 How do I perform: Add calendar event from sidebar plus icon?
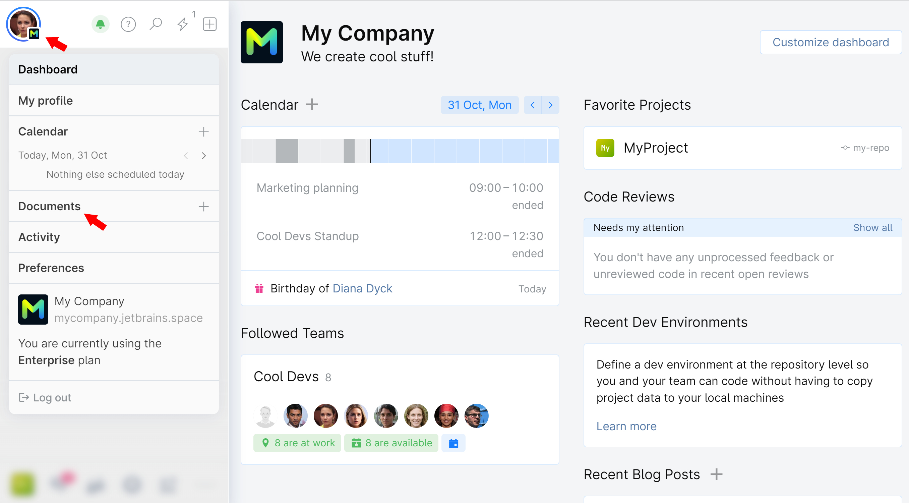tap(203, 132)
